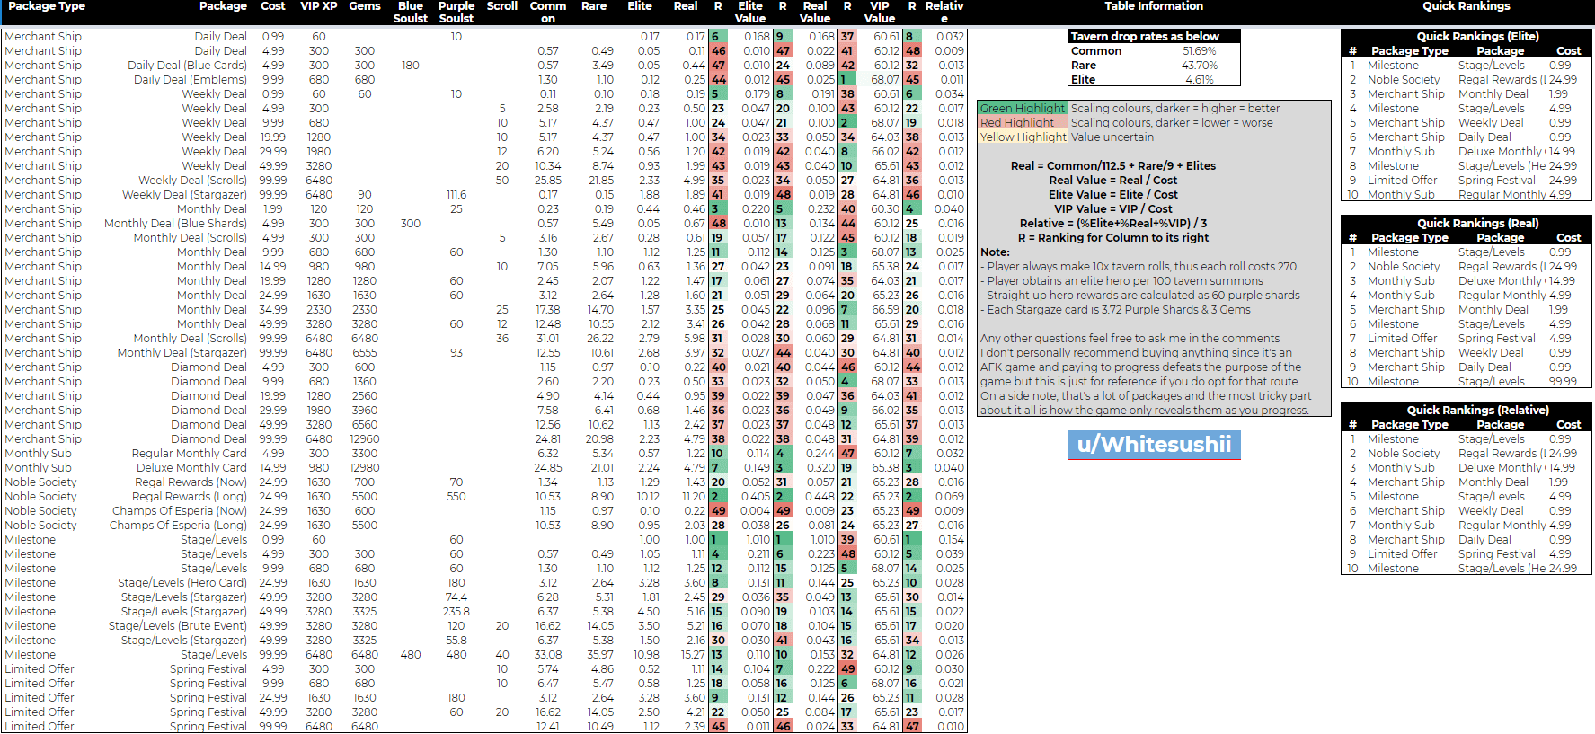Click the "99.99" cost in Quick Rankings (Real)
Image resolution: width=1595 pixels, height=734 pixels.
coord(1563,382)
